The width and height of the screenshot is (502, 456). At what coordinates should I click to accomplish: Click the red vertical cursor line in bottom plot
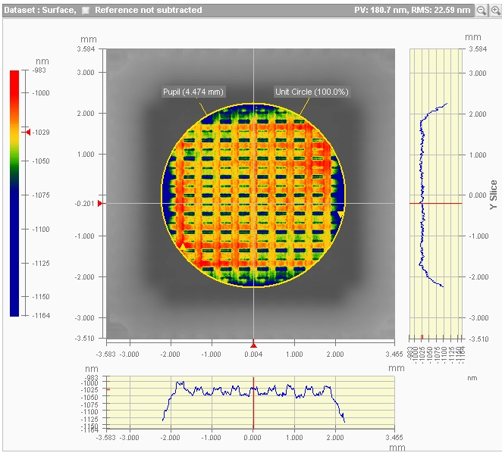(x=253, y=403)
